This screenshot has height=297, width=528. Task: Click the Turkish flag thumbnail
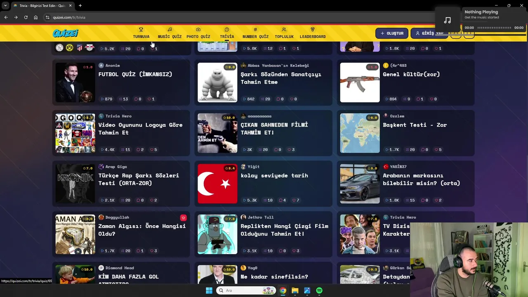point(217,184)
